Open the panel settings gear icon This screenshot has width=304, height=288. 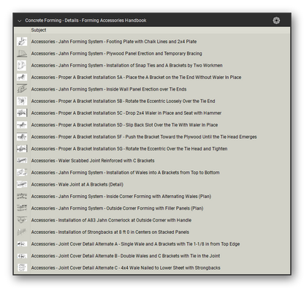click(x=276, y=20)
